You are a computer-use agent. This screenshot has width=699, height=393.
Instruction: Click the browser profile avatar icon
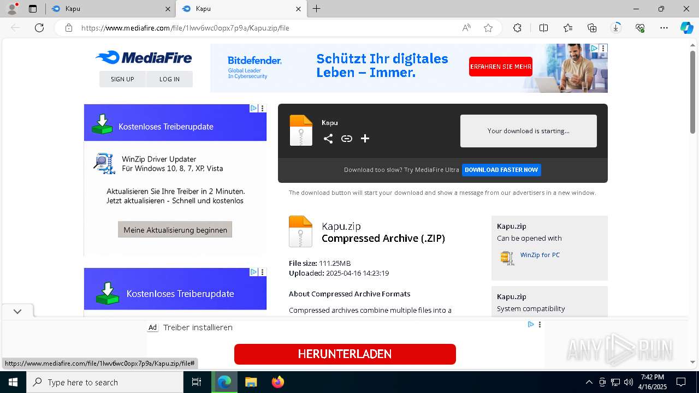point(12,9)
